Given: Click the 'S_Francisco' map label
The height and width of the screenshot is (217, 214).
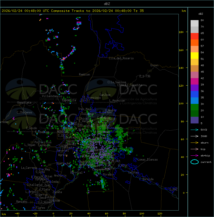Looking at the screenshot, I should (x=92, y=98).
